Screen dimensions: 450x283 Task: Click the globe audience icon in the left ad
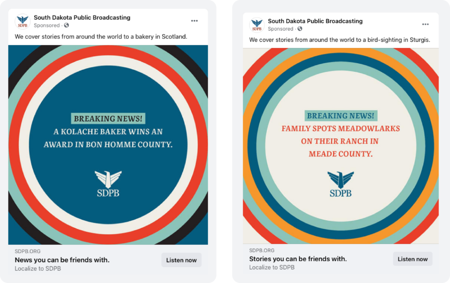(67, 25)
